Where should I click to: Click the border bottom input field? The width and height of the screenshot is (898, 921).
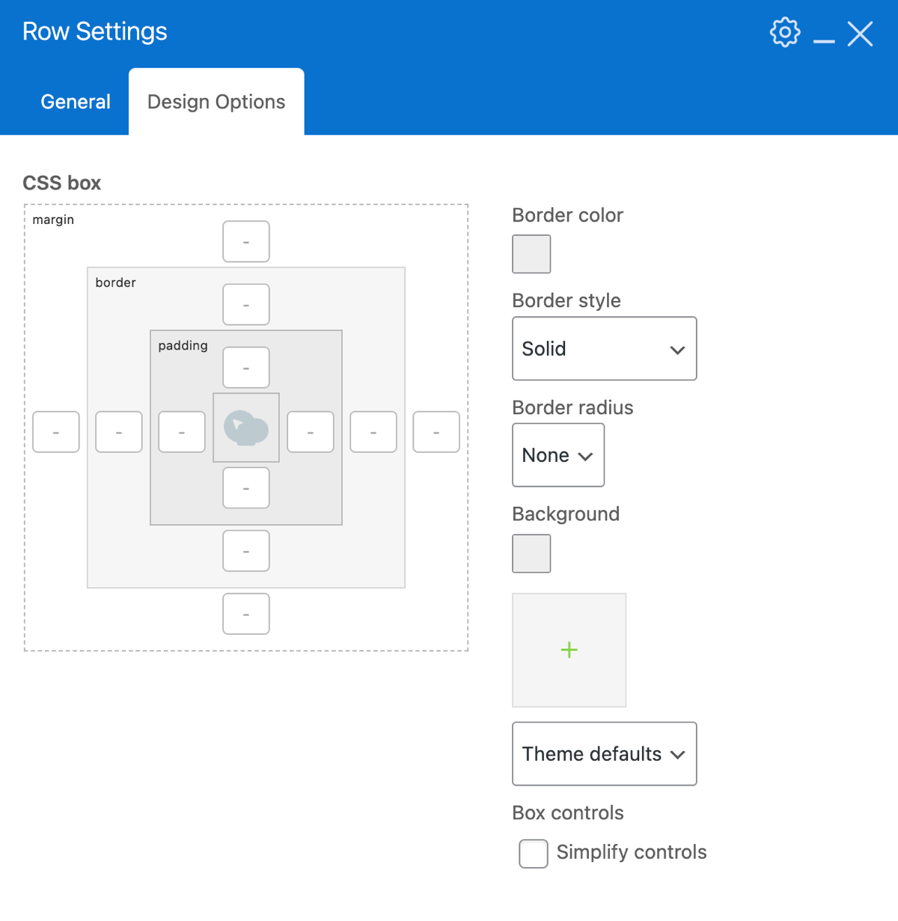coord(246,551)
